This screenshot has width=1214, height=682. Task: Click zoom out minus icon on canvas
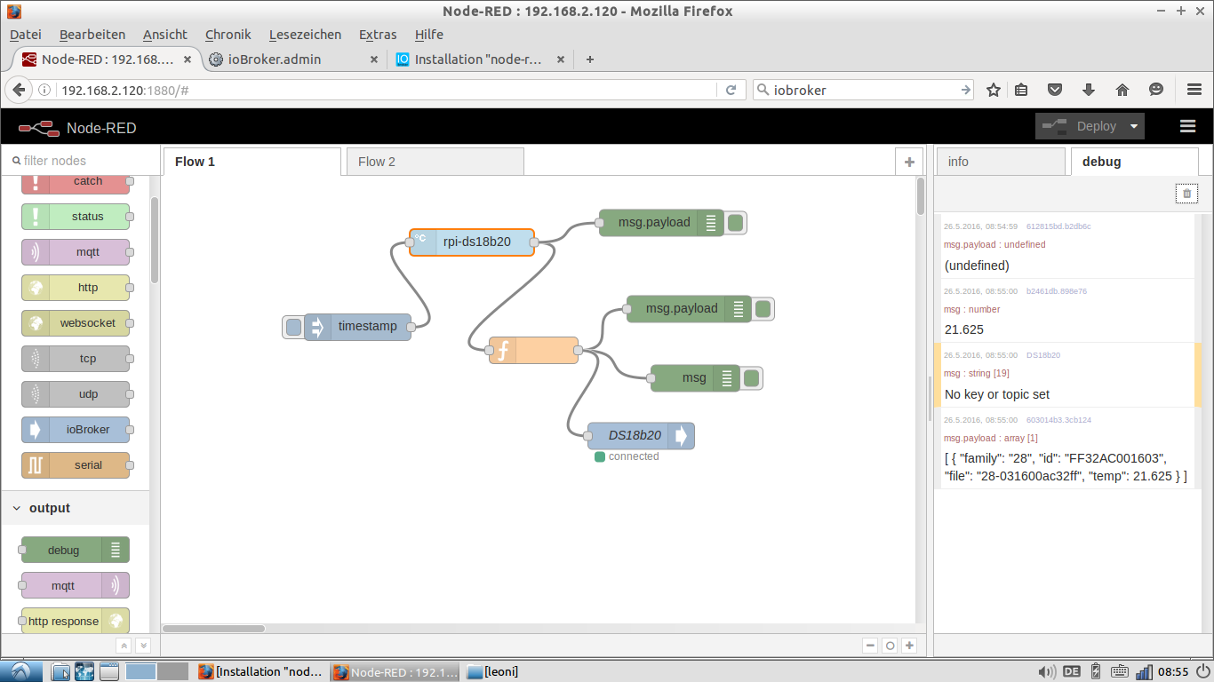[870, 646]
